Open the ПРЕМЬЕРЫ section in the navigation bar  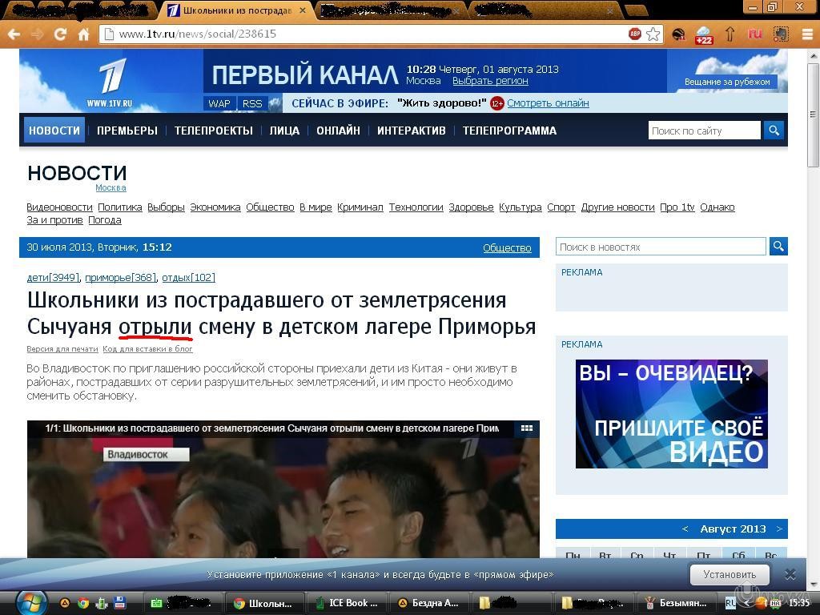pyautogui.click(x=127, y=130)
